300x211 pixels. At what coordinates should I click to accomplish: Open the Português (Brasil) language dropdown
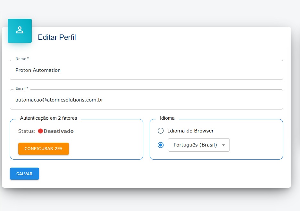199,145
